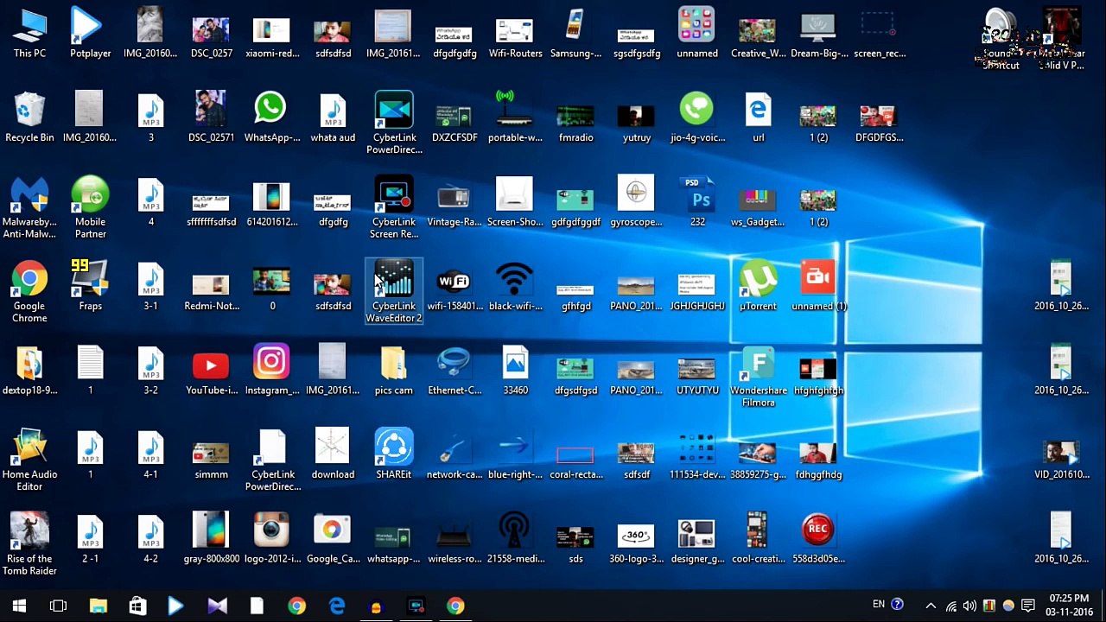Select the jio-4g-voic... green phone icon
Screen dimensions: 1106x622
[x=697, y=117]
